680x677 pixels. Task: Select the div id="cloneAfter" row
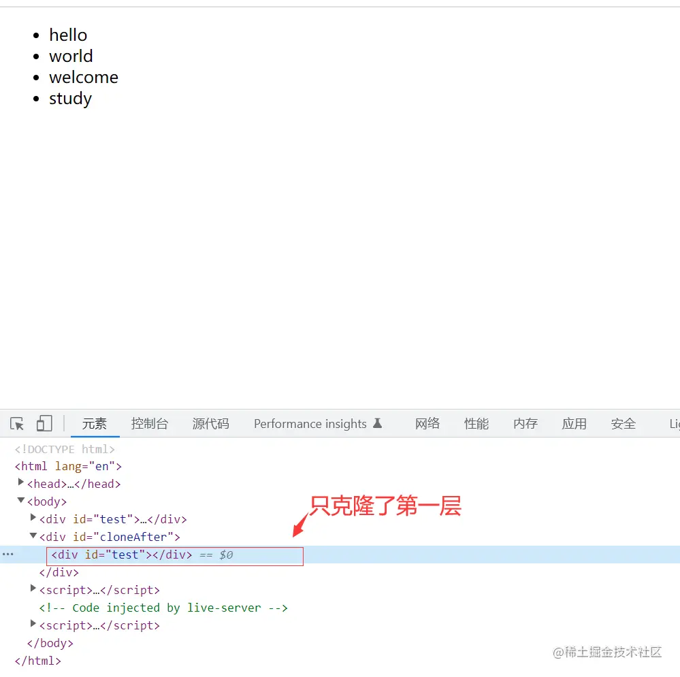[110, 537]
